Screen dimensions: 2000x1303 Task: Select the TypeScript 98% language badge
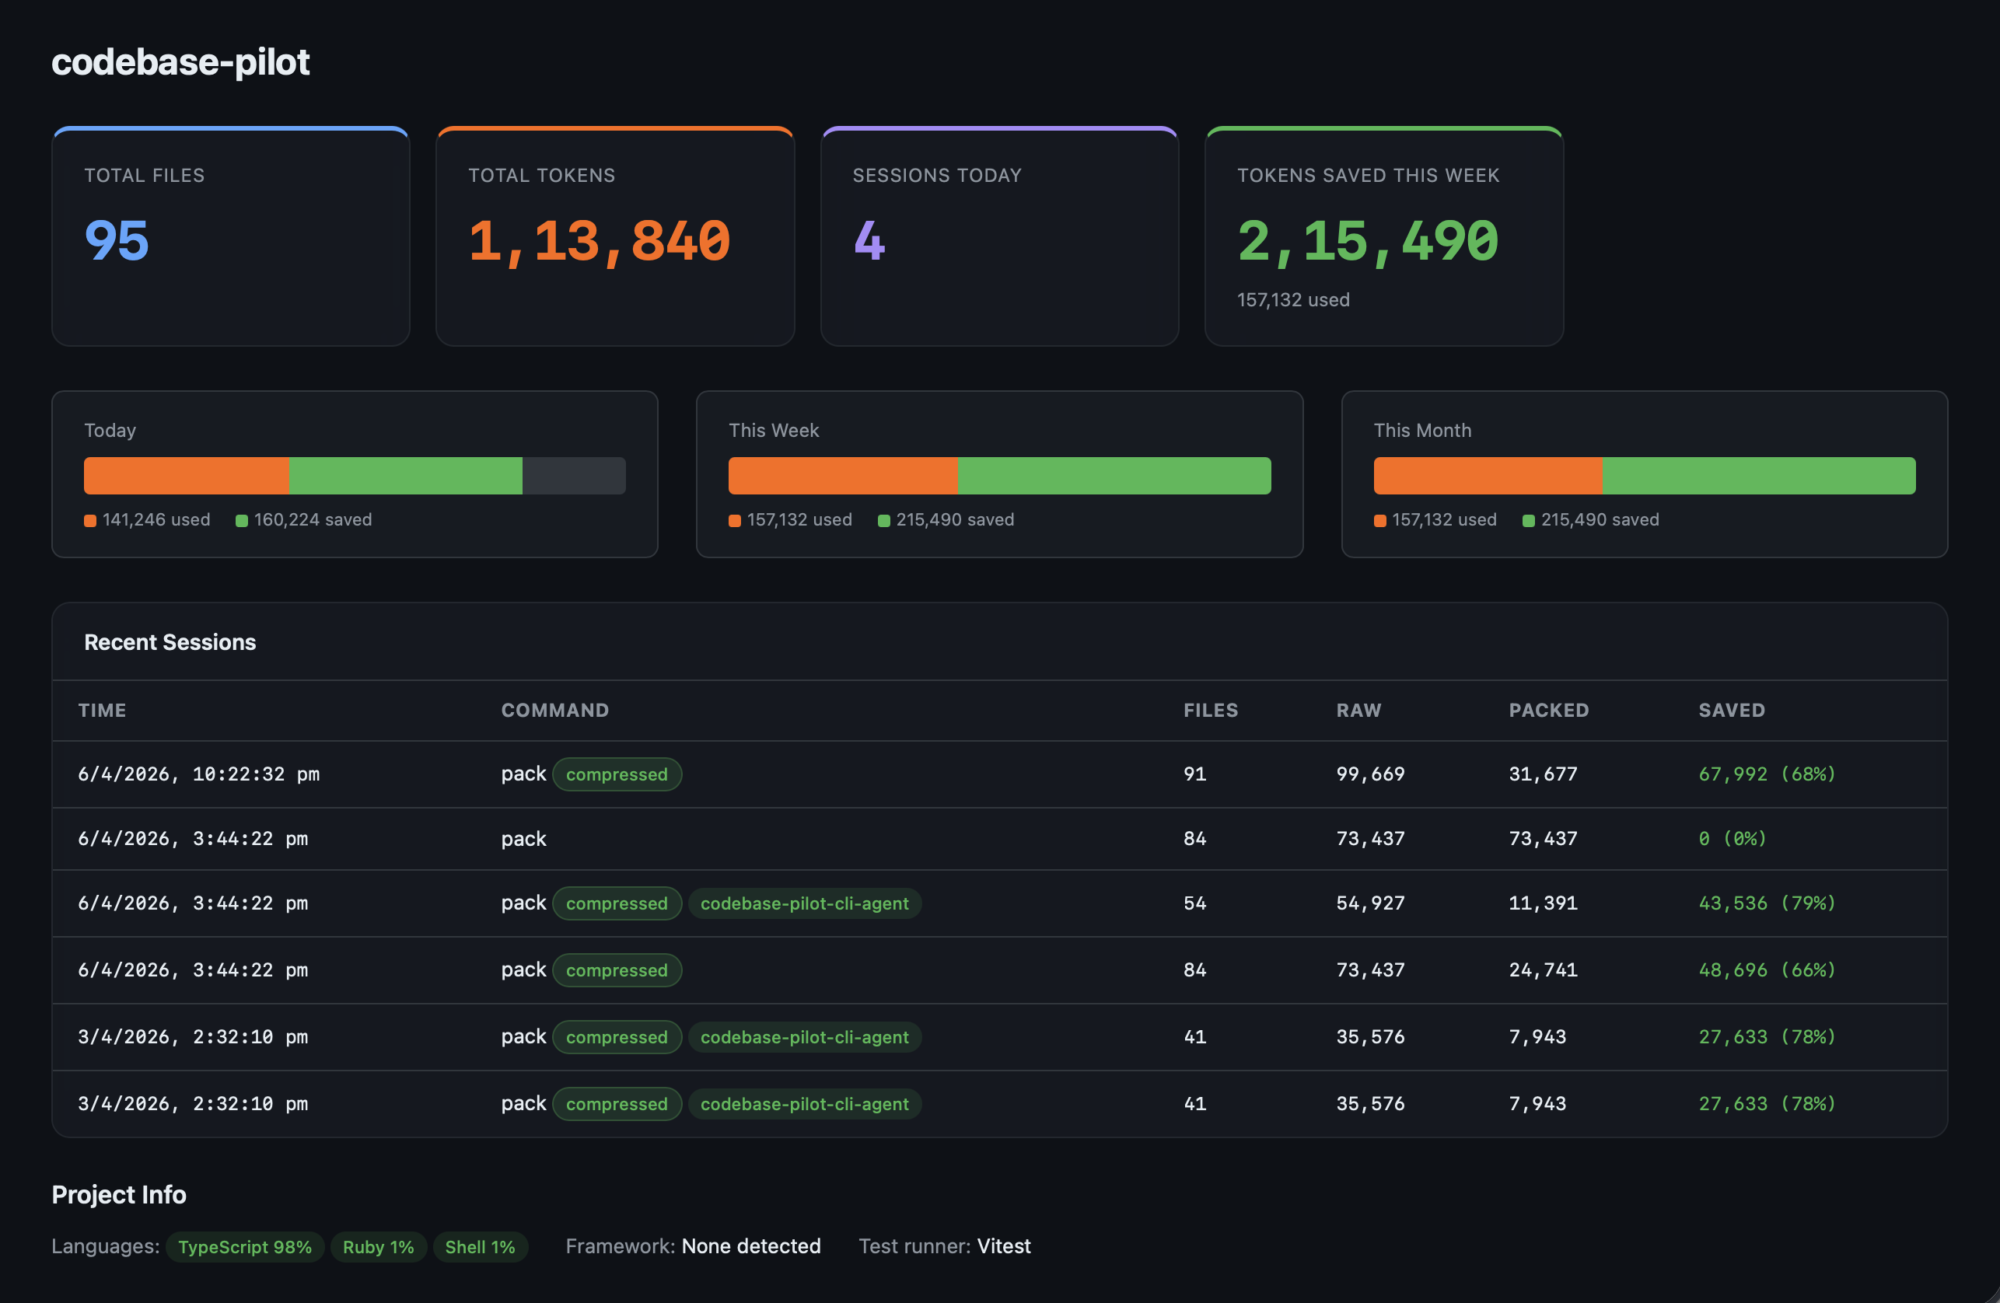(x=244, y=1247)
